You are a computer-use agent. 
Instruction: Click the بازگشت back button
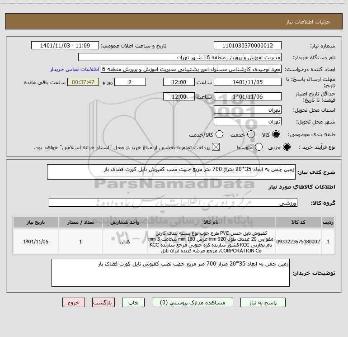[x=103, y=303]
